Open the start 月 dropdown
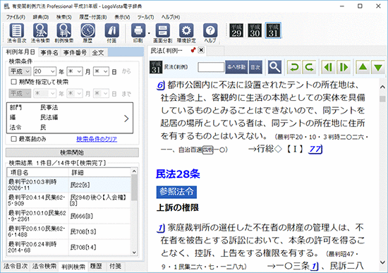Viewport: 388px width, 273px height. [75, 71]
